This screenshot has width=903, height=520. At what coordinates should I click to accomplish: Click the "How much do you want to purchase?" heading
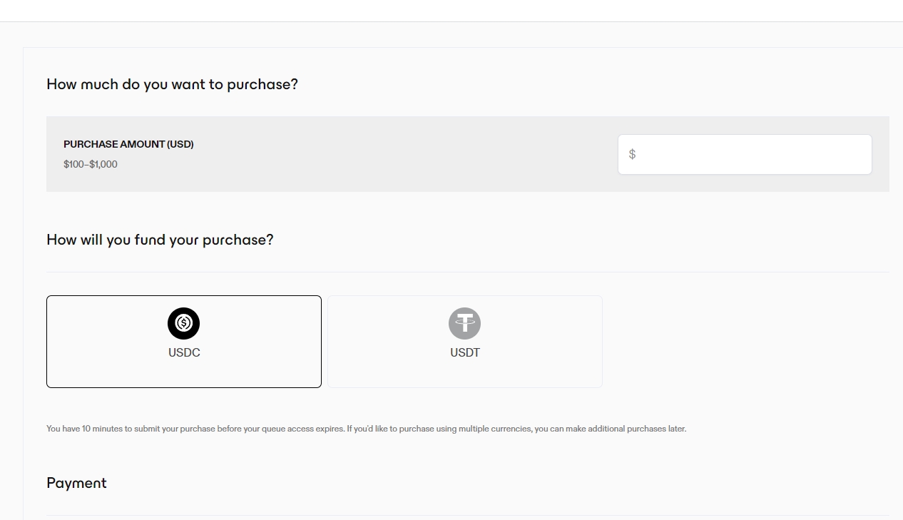pyautogui.click(x=172, y=84)
